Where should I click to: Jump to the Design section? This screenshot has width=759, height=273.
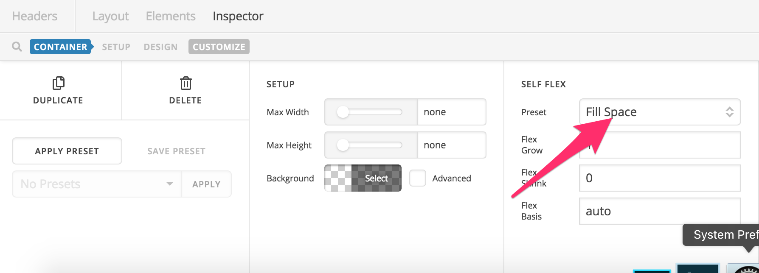160,47
